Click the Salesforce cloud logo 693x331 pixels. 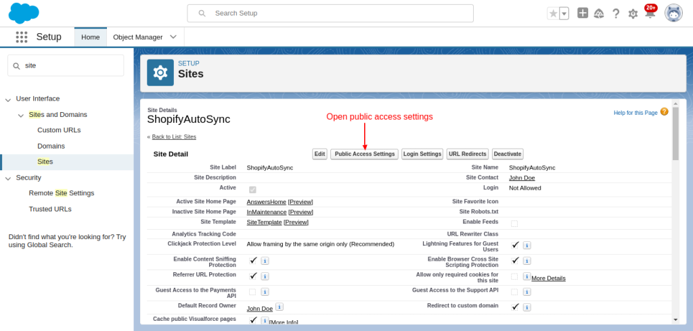[x=24, y=14]
